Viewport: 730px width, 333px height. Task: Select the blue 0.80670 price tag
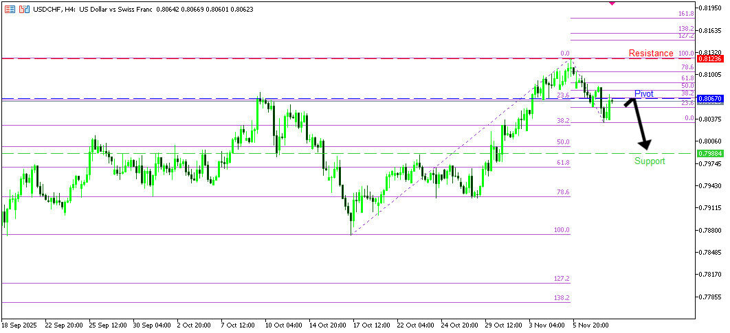[x=709, y=99]
